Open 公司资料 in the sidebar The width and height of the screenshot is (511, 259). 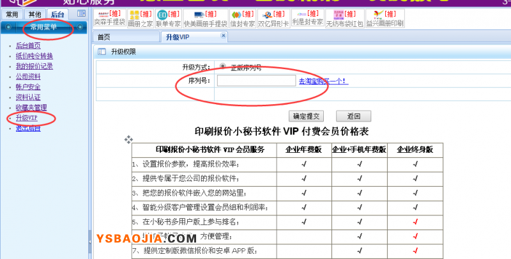coord(28,77)
